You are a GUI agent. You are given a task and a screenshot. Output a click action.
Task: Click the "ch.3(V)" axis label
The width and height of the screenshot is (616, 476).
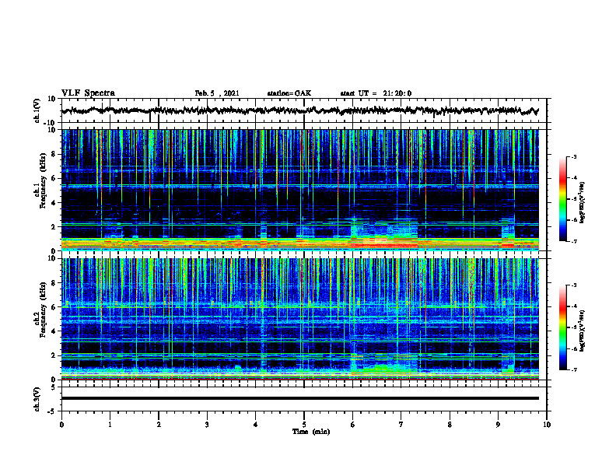click(x=37, y=399)
